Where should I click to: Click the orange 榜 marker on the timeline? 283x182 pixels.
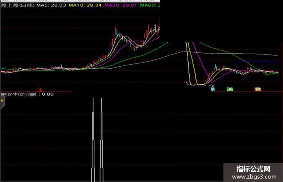coord(258,89)
